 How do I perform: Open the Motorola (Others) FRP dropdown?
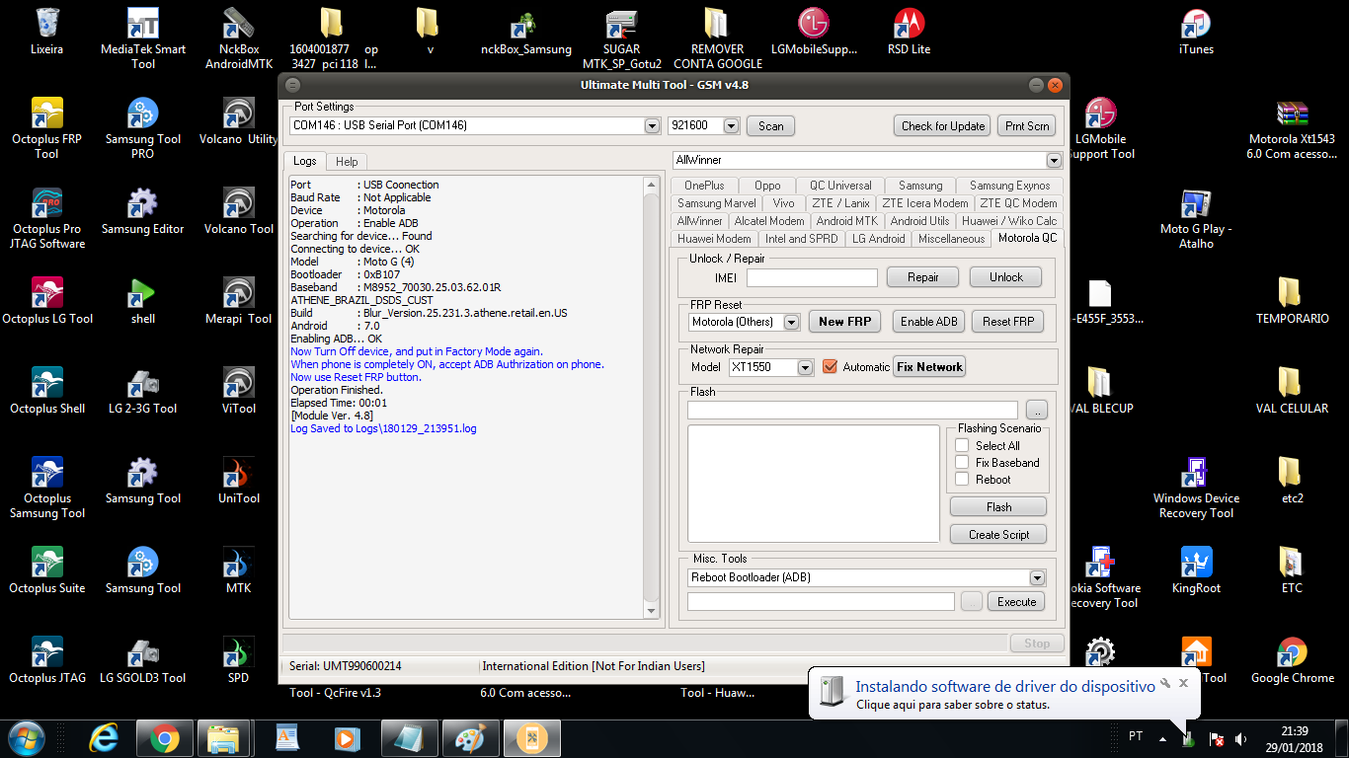click(791, 322)
